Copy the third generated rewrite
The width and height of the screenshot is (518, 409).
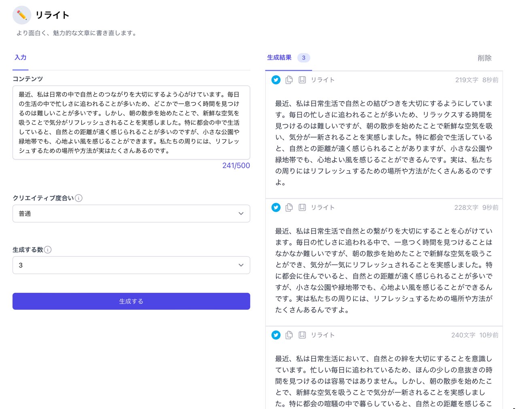pyautogui.click(x=289, y=335)
